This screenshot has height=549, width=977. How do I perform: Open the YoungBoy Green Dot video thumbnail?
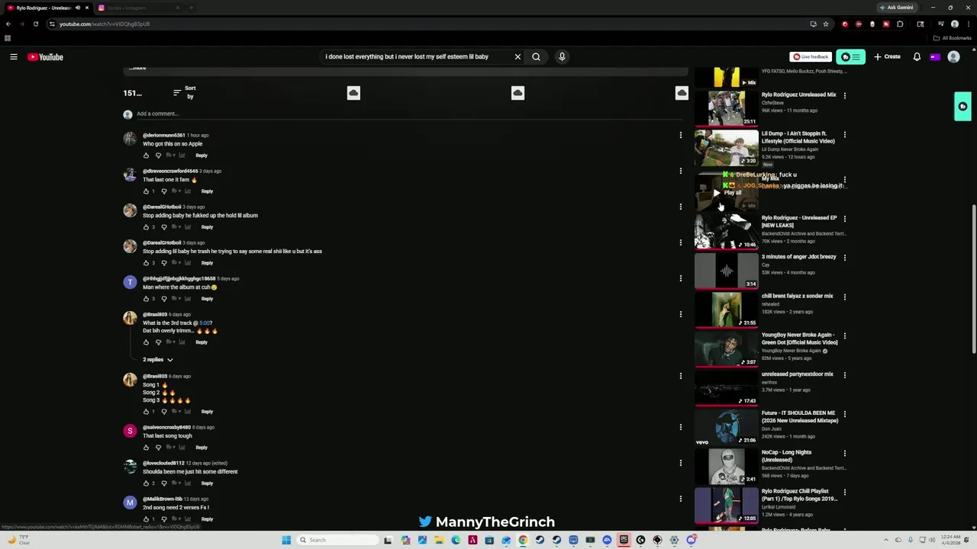click(726, 348)
